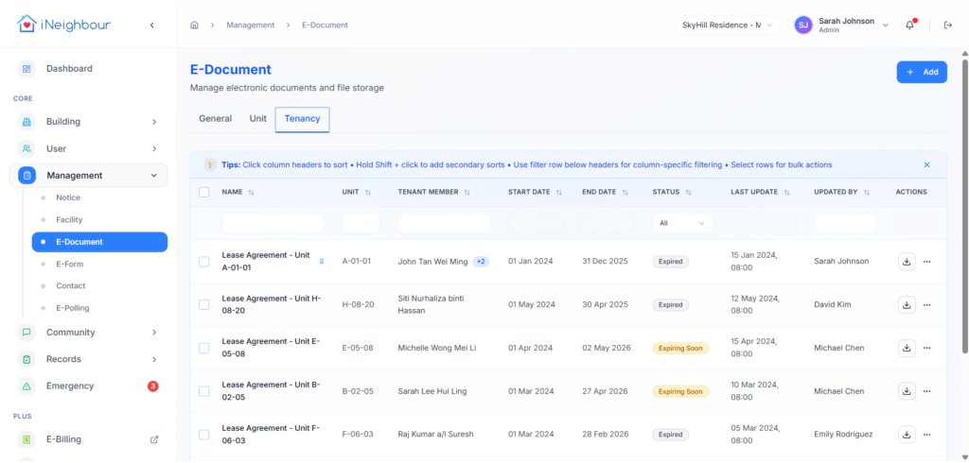Download Lease Agreement Unit E-05-08 document

907,348
